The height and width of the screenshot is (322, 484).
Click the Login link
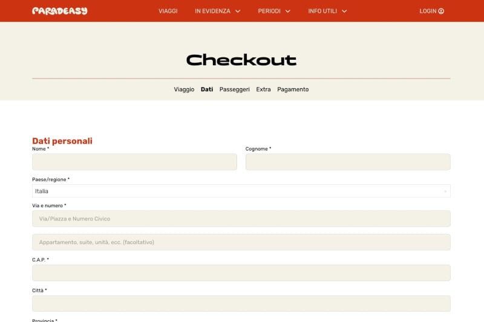click(428, 11)
